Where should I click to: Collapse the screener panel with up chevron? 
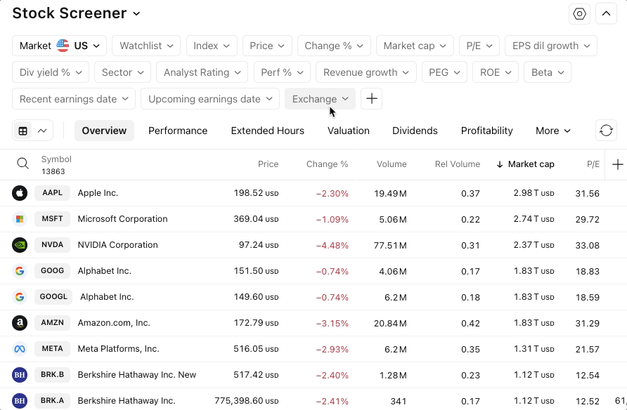tap(606, 14)
